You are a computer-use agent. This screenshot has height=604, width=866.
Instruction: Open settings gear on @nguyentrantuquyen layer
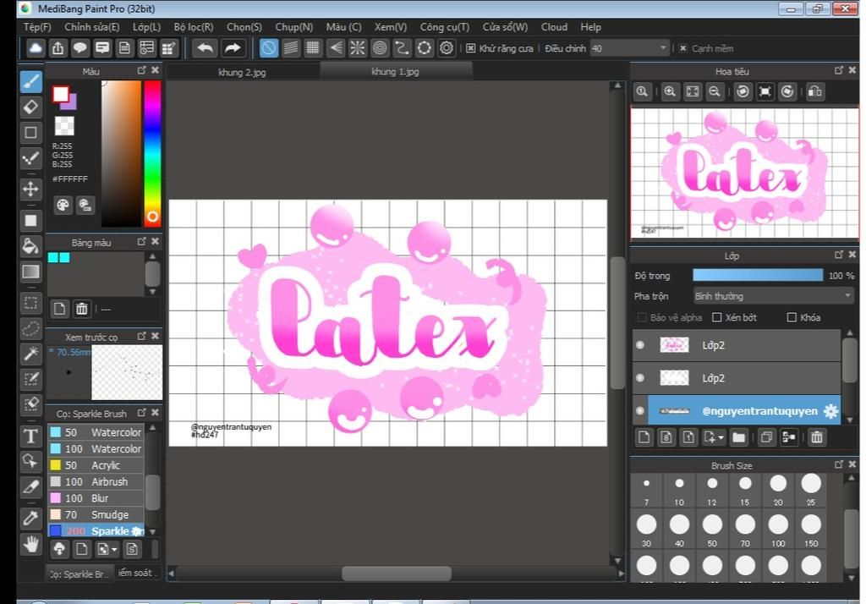[830, 410]
